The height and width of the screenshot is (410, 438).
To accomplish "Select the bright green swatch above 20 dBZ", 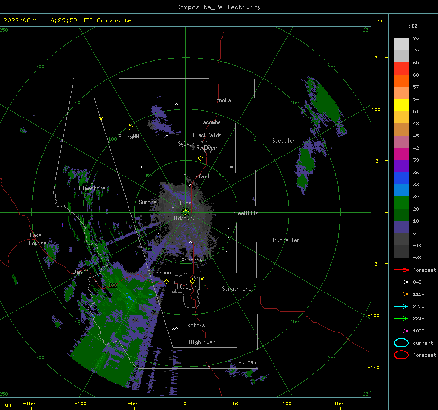I will [401, 203].
